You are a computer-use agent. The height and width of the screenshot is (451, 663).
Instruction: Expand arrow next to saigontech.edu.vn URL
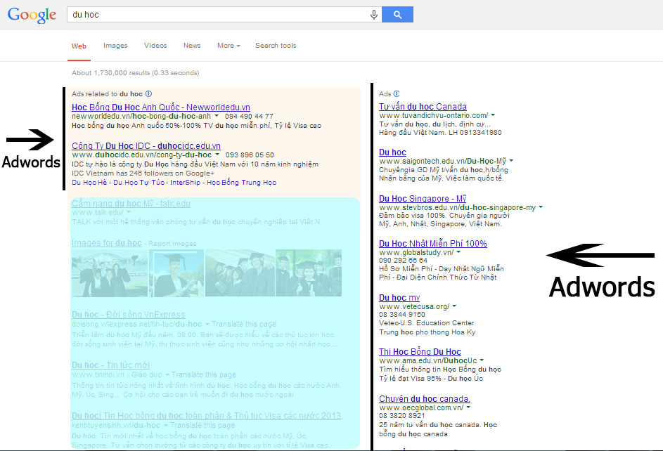pyautogui.click(x=511, y=160)
